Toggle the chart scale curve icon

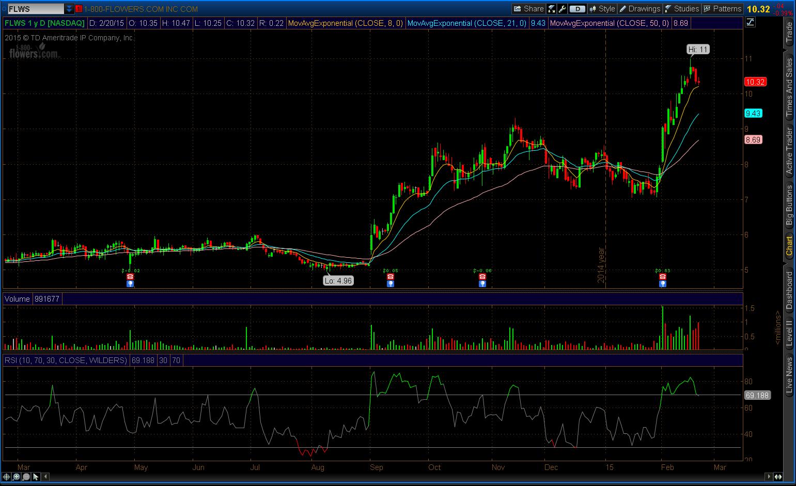click(750, 22)
